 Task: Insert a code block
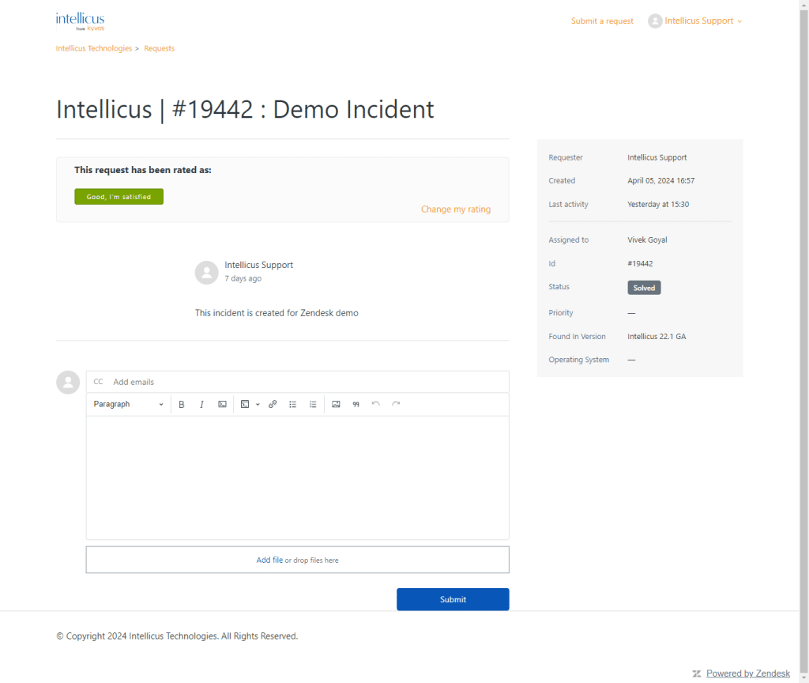[245, 404]
